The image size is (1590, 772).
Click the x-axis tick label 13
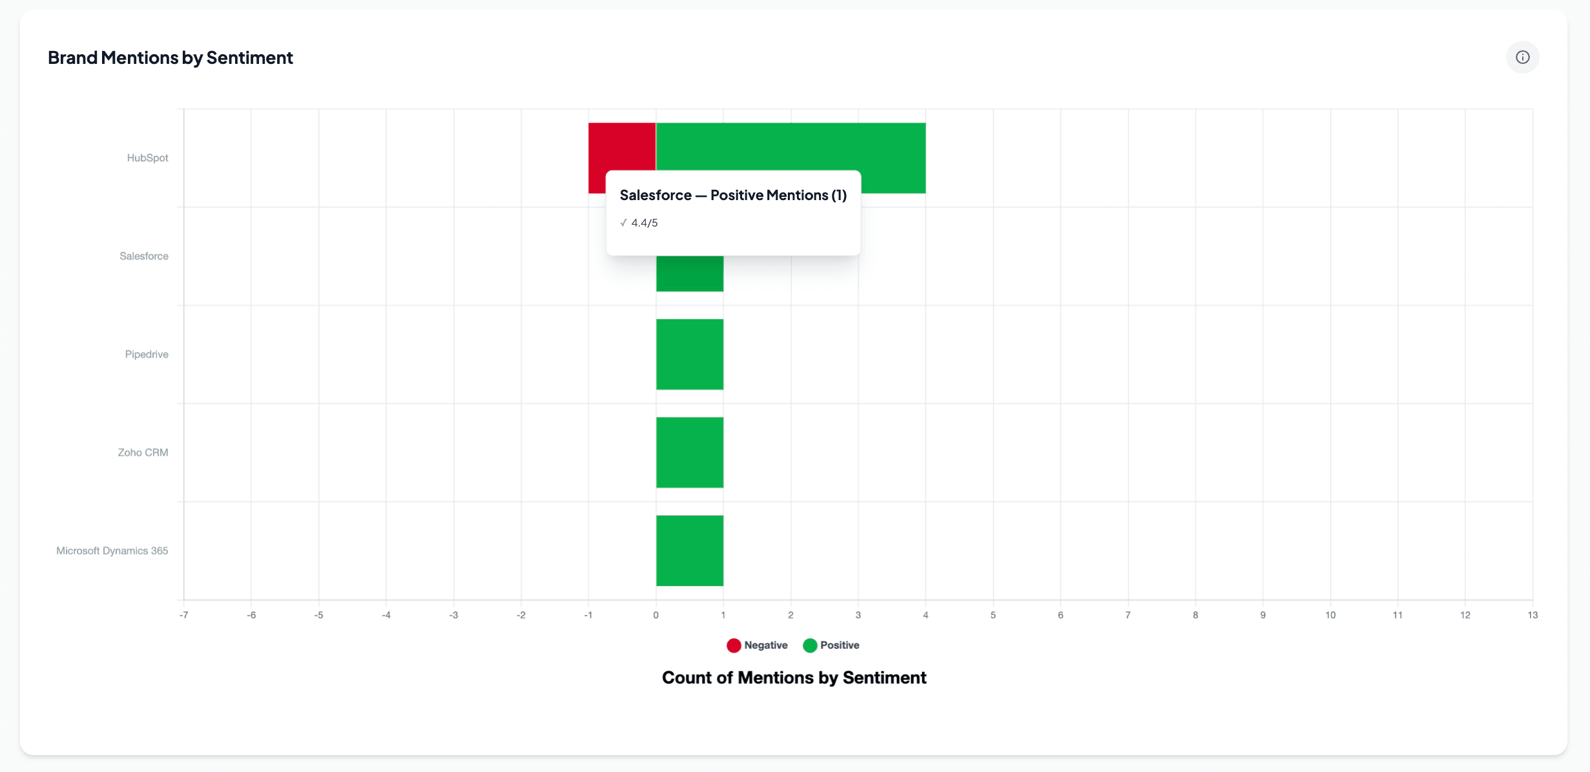[1532, 615]
